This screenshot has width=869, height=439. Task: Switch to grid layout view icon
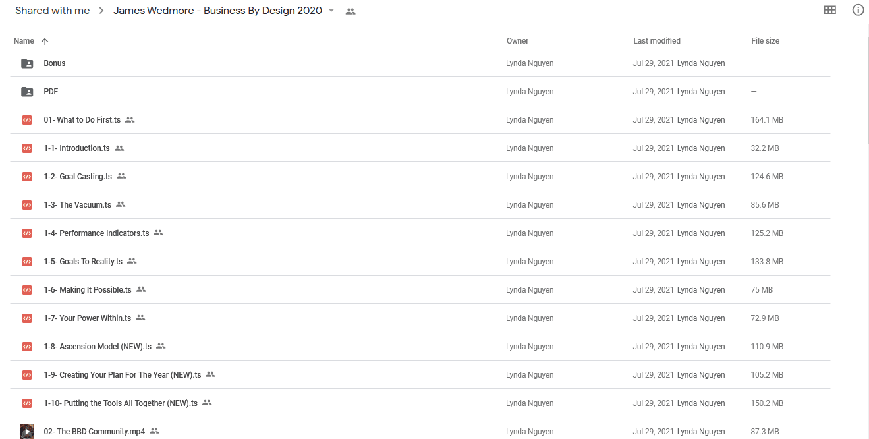[830, 10]
